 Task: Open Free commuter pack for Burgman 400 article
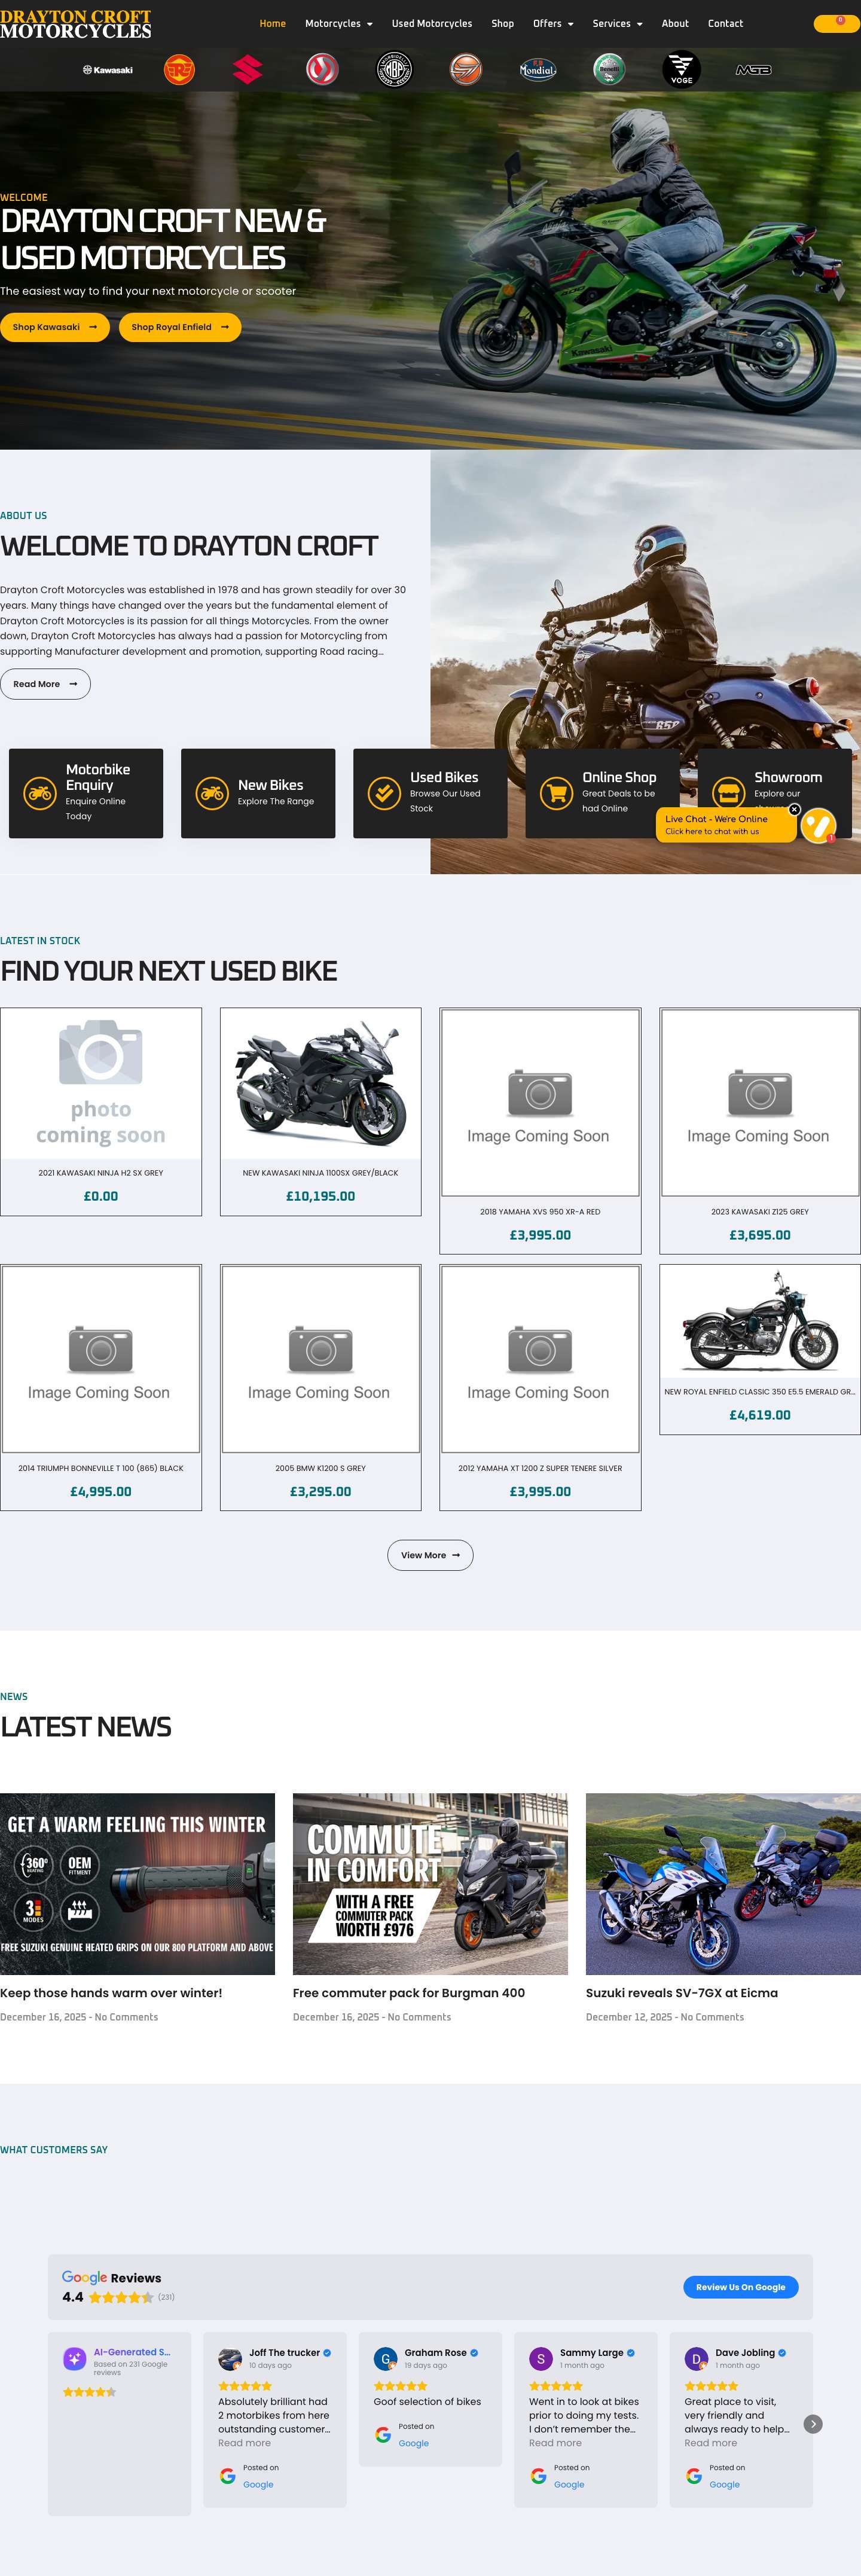(409, 1993)
